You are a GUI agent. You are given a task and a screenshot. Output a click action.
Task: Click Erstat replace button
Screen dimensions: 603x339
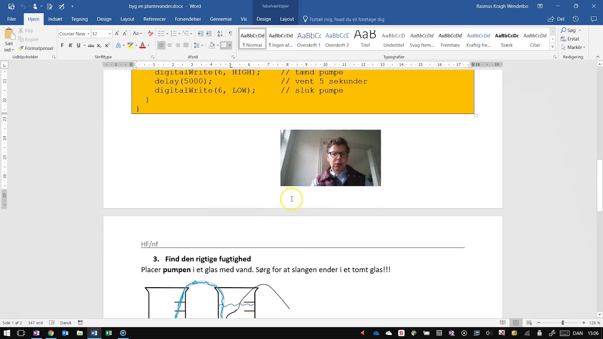point(570,39)
